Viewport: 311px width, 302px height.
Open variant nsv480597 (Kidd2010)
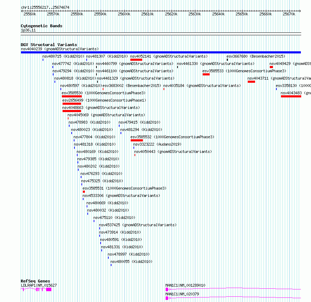[x=81, y=86]
